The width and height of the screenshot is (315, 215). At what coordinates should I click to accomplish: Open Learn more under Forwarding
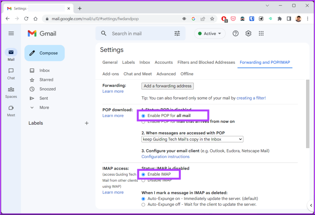(x=113, y=91)
